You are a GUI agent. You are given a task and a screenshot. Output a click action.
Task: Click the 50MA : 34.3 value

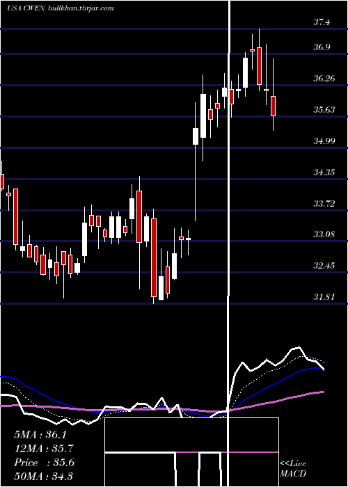[43, 477]
